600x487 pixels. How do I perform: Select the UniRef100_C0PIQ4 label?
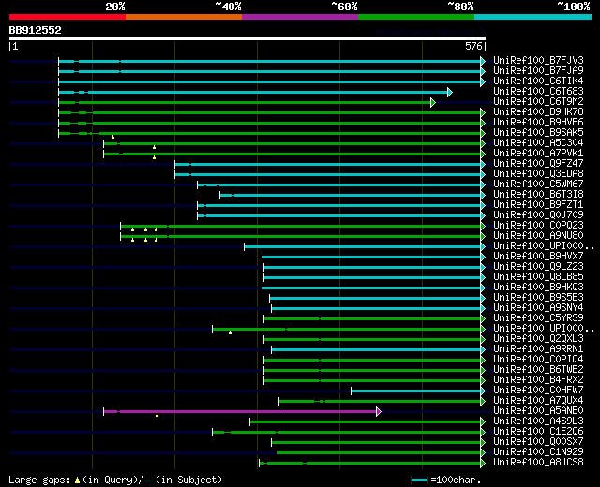pyautogui.click(x=538, y=360)
